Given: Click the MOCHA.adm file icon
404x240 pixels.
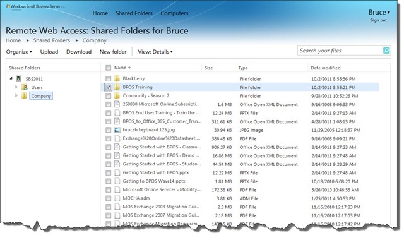Looking at the screenshot, I should [117, 198].
